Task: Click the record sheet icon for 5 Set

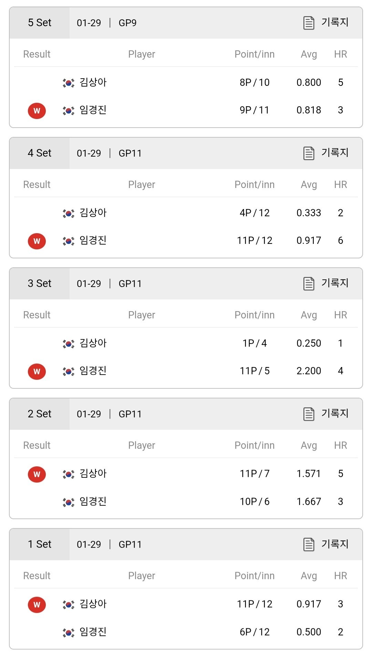Action: click(309, 23)
